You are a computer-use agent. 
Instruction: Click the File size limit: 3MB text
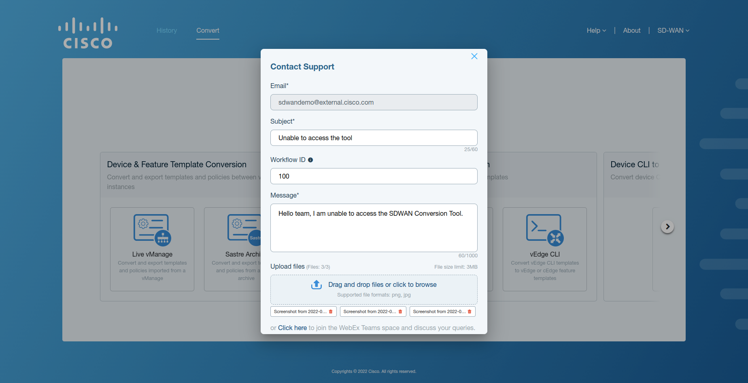point(456,267)
